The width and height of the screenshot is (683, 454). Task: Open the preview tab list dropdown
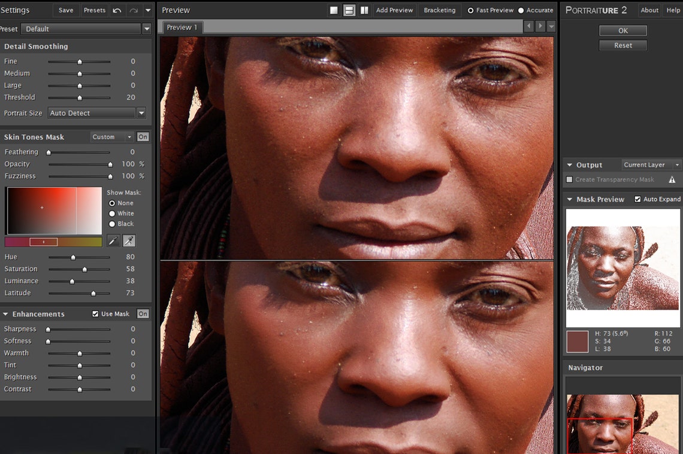pos(551,26)
